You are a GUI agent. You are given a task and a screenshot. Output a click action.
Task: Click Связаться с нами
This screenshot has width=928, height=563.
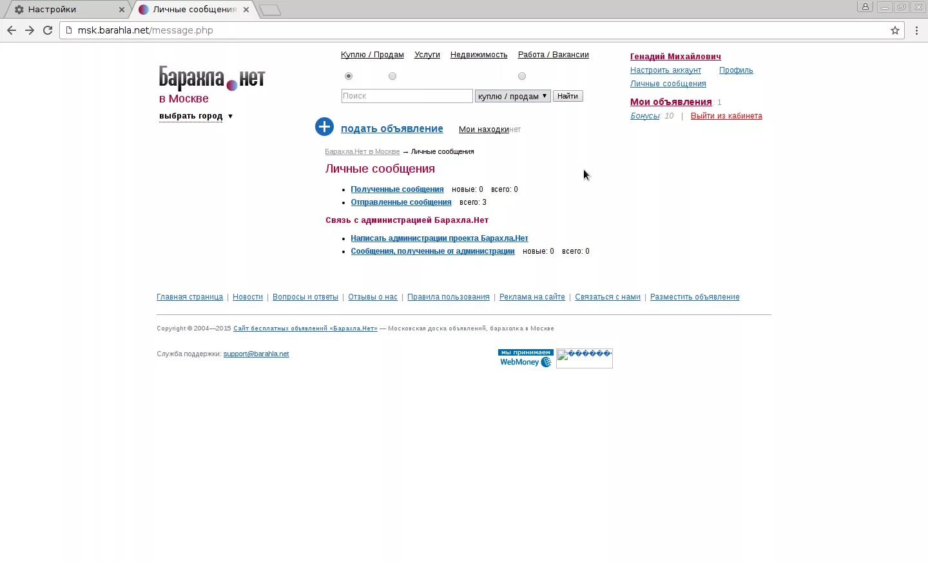point(608,297)
